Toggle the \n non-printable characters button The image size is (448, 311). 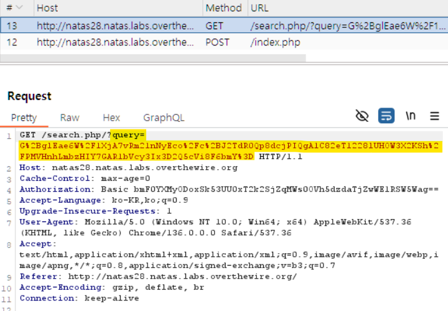point(411,116)
